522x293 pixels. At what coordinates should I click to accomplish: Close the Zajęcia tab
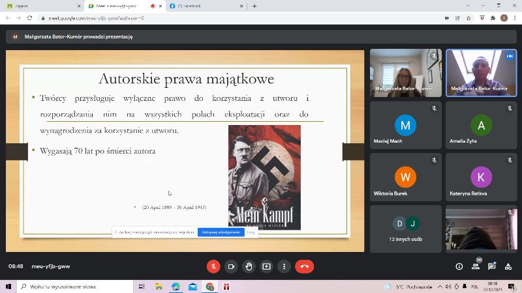tap(79, 6)
